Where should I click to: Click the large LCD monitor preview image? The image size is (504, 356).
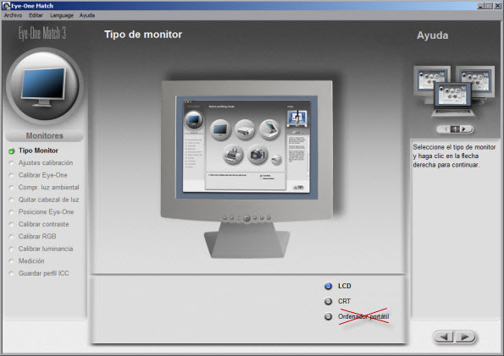pyautogui.click(x=246, y=169)
